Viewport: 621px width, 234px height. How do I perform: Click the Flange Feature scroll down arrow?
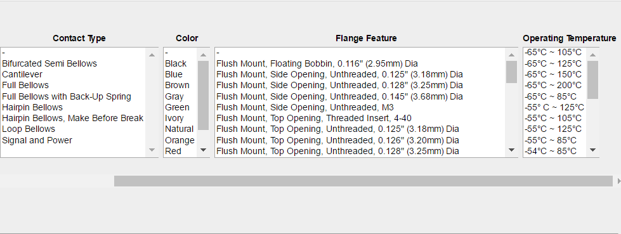511,150
